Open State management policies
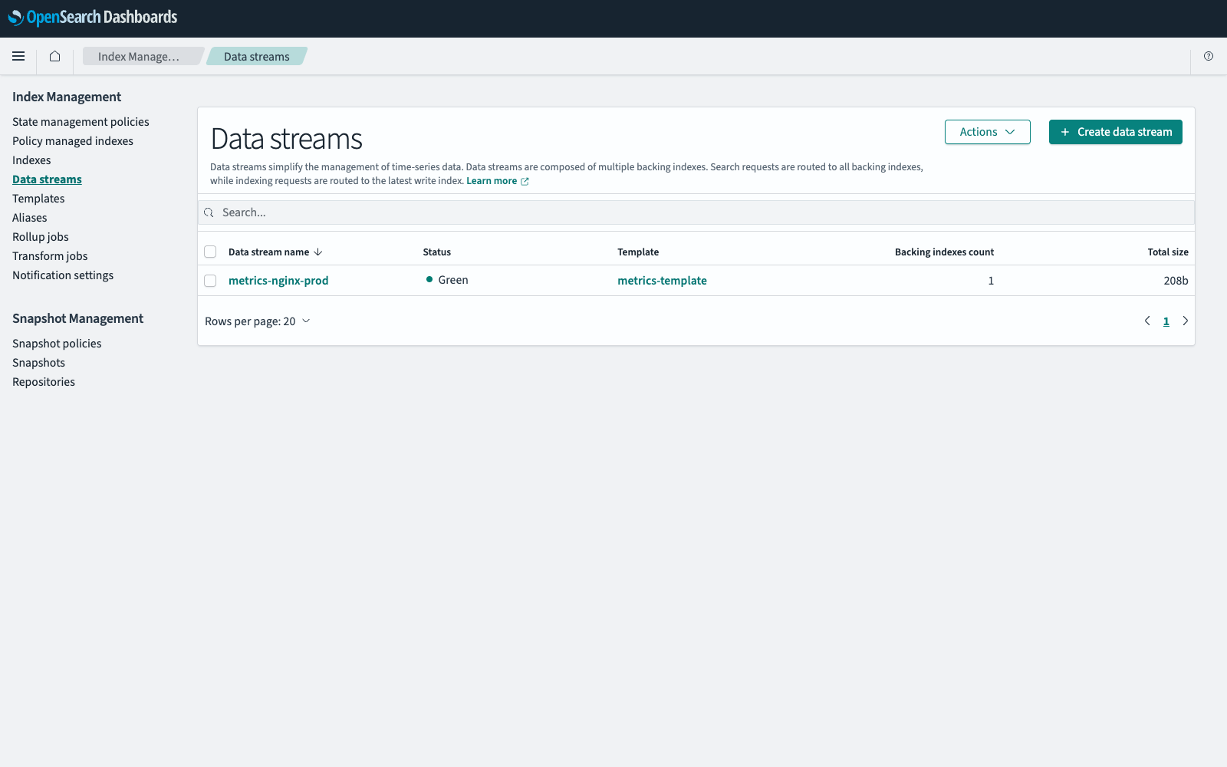 (x=81, y=122)
